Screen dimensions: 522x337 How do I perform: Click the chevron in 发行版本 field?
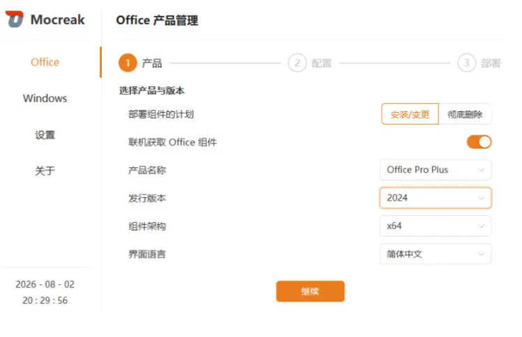[481, 198]
